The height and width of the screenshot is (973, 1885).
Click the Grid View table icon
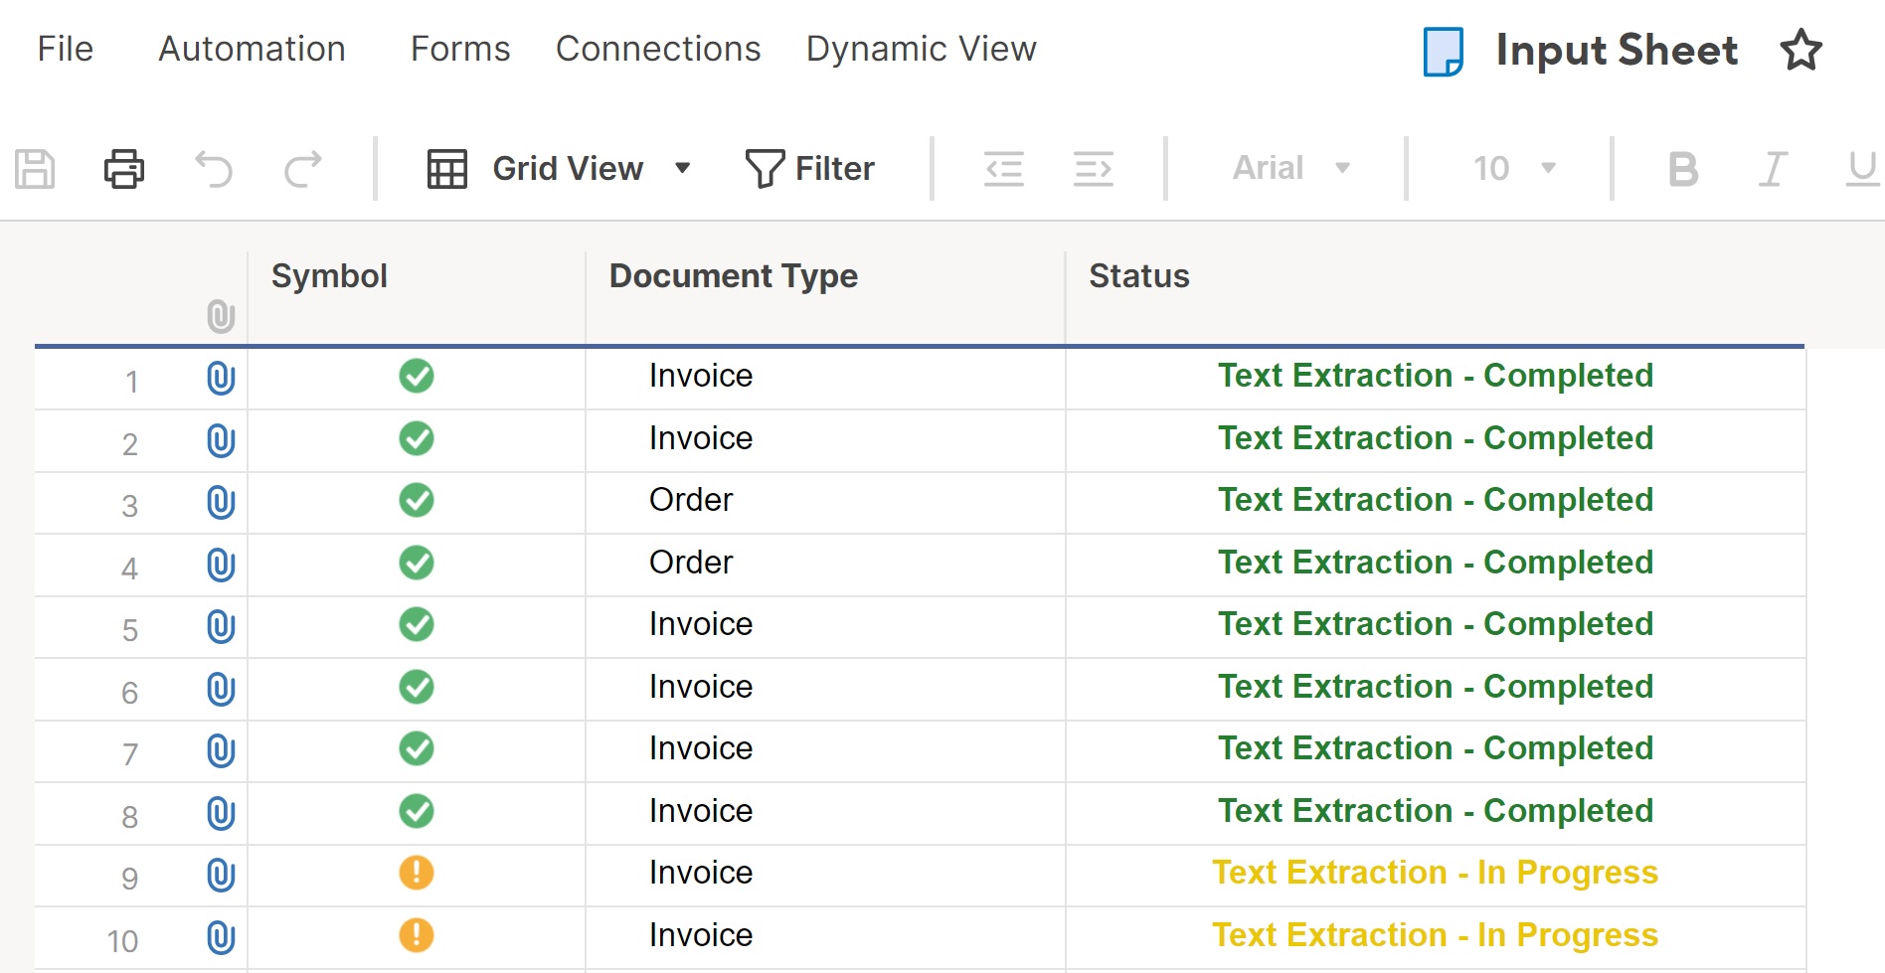tap(447, 169)
